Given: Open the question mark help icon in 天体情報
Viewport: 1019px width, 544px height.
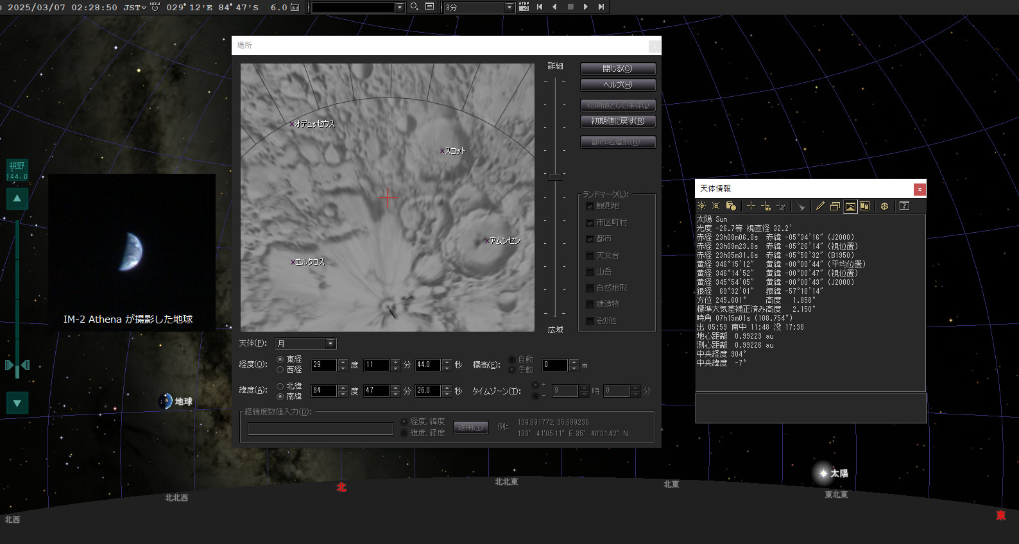Looking at the screenshot, I should tap(904, 206).
